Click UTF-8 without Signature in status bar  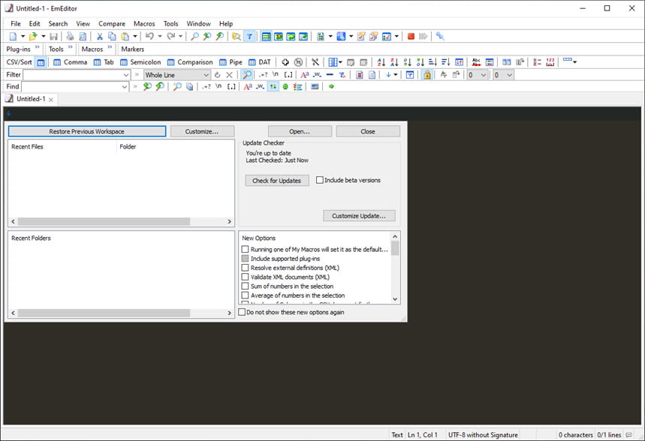point(483,435)
